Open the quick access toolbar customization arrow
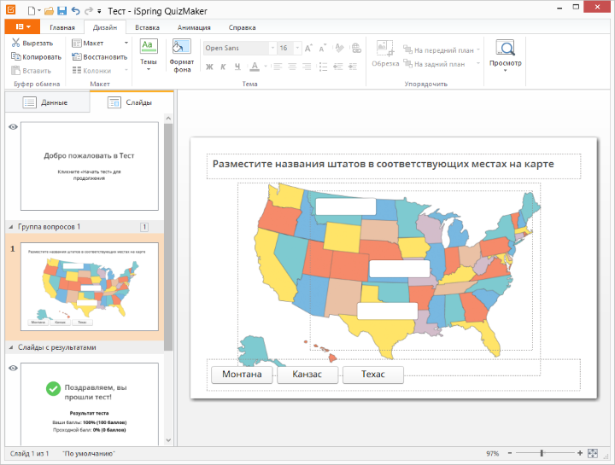Screen dimensions: 615x465 click(99, 11)
